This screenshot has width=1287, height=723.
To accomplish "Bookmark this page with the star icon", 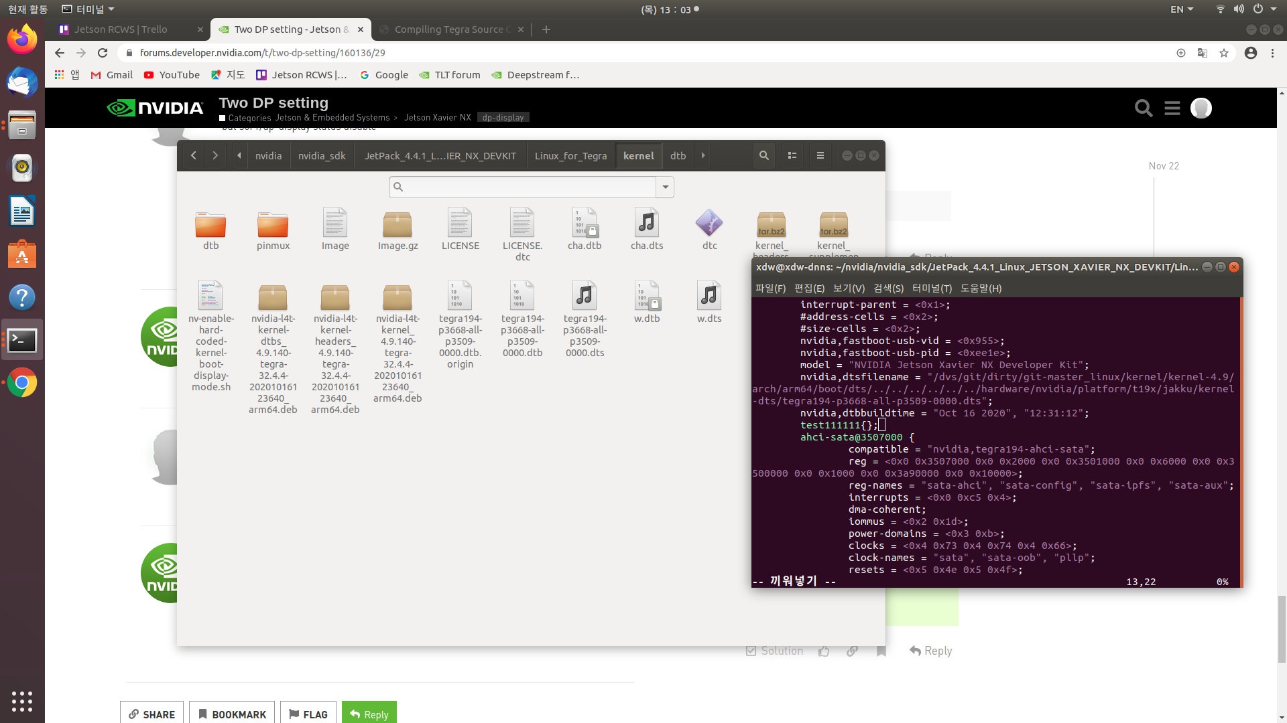I will pos(1224,53).
